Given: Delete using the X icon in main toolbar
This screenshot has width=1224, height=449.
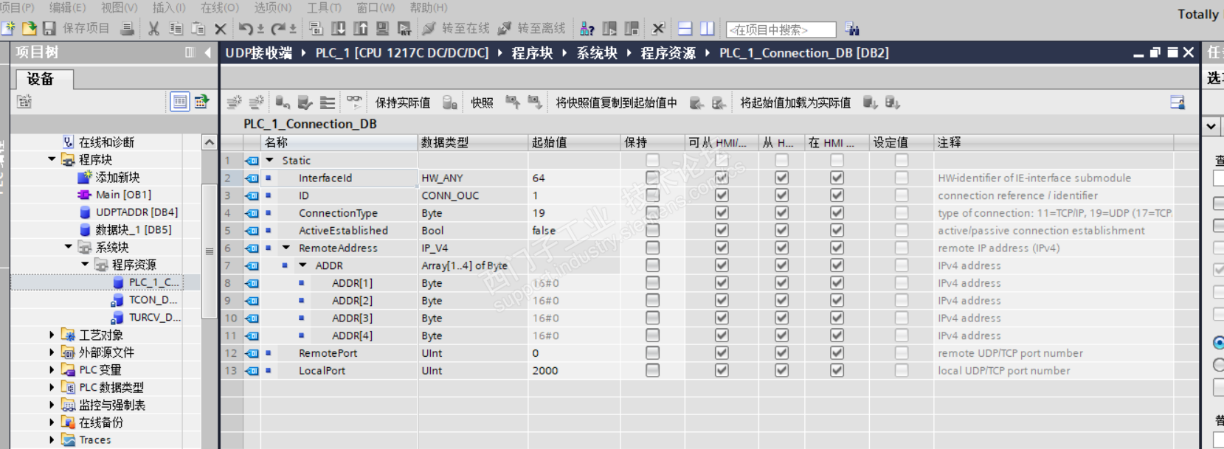Looking at the screenshot, I should (220, 29).
